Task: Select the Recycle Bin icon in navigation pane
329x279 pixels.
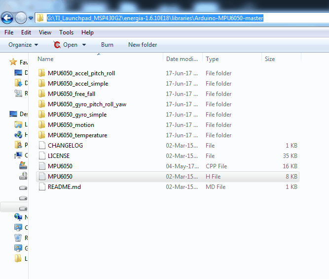Action: point(18,238)
